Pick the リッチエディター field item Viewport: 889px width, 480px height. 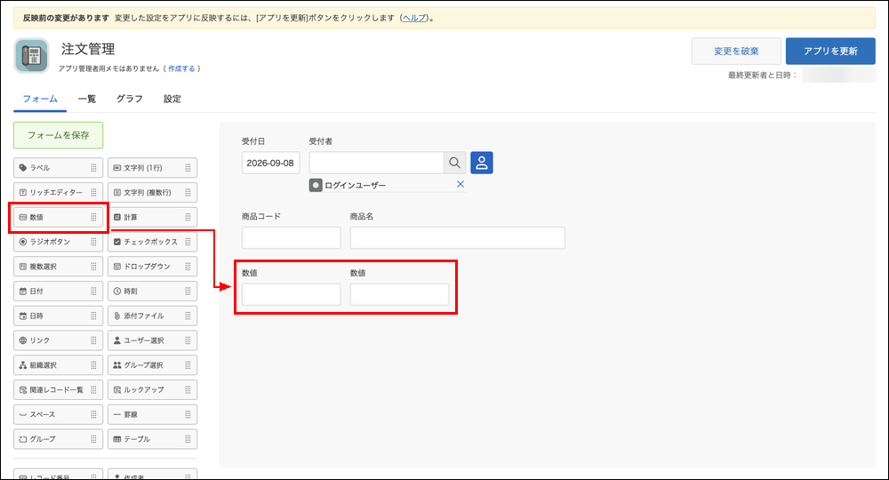pyautogui.click(x=59, y=192)
